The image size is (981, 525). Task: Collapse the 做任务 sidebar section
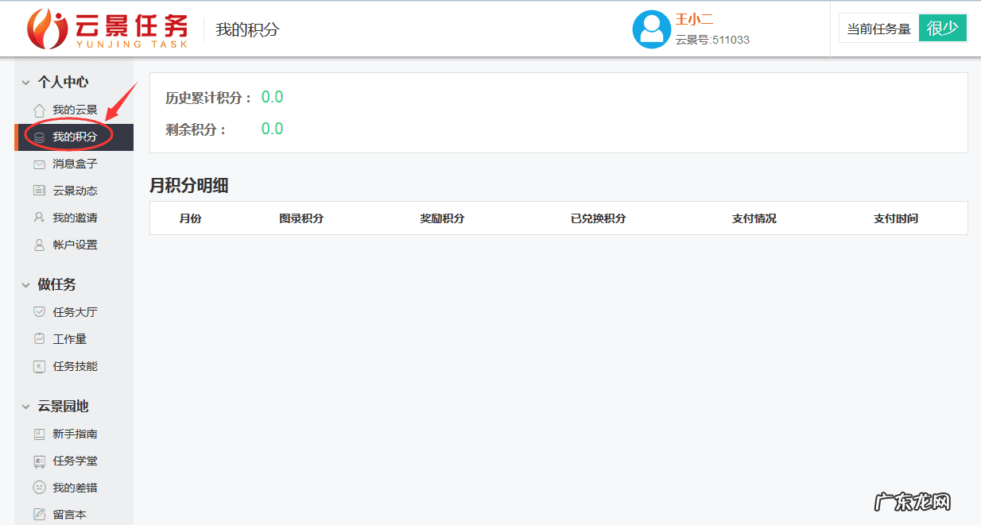click(26, 285)
